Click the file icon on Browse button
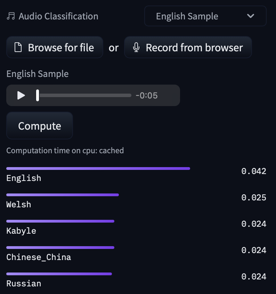Viewport: 276px width, 294px height. pyautogui.click(x=18, y=47)
